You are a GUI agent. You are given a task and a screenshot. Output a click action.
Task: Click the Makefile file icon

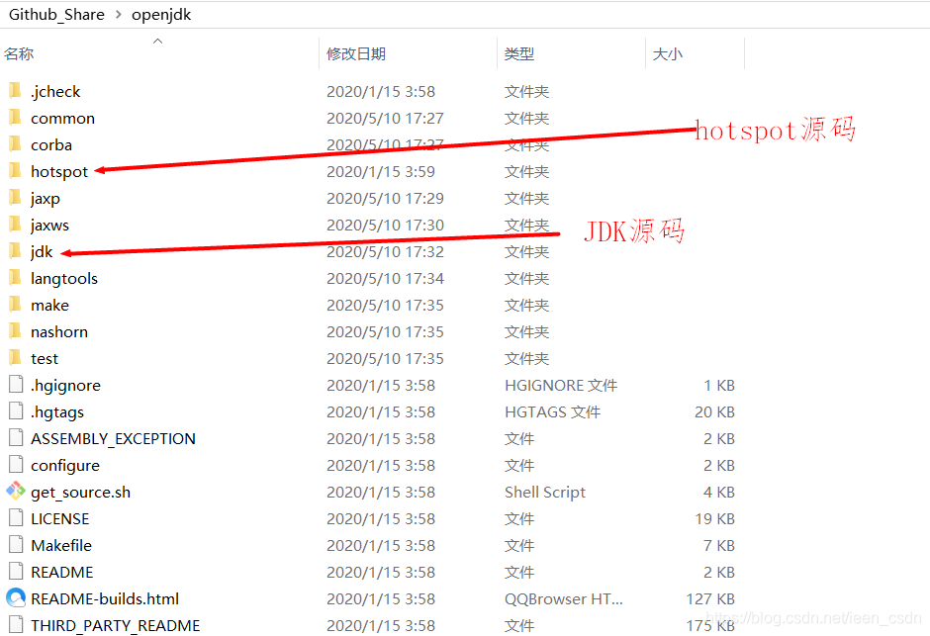point(16,544)
